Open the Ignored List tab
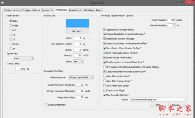The width and height of the screenshot is (195, 118). click(47, 10)
